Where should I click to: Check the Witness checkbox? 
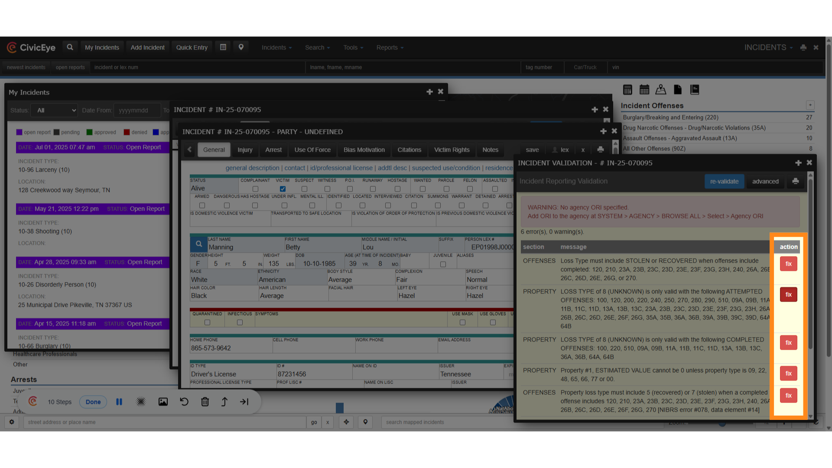tap(327, 189)
